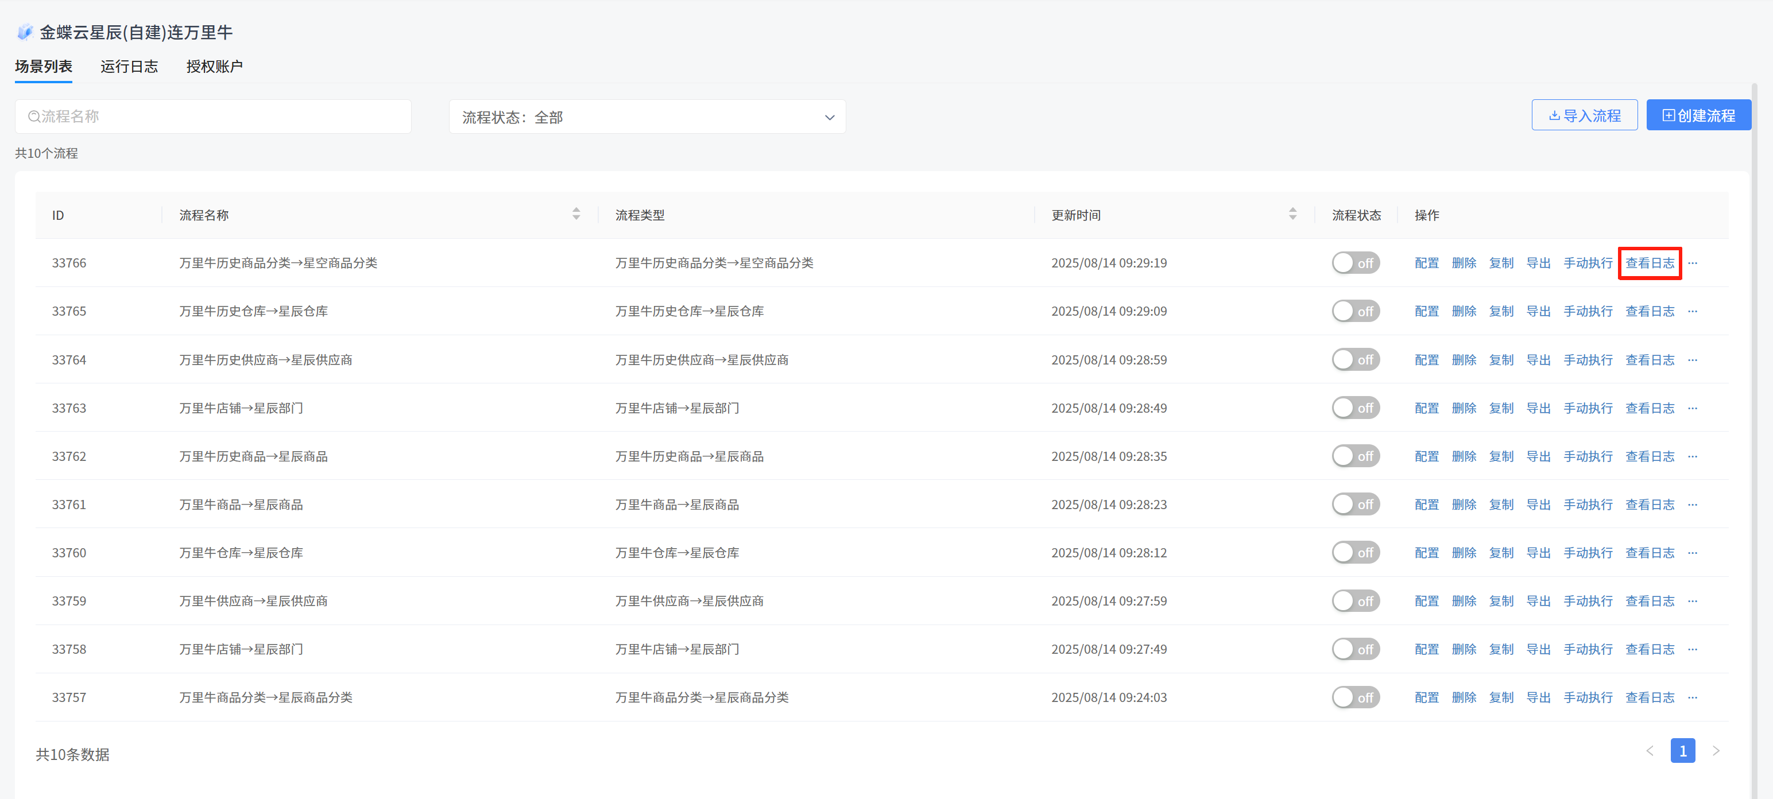1773x799 pixels.
Task: Focus the flow name search field
Action: point(214,117)
